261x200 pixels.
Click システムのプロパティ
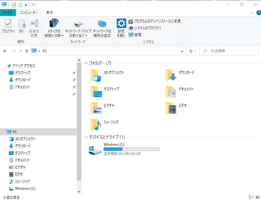click(x=145, y=28)
